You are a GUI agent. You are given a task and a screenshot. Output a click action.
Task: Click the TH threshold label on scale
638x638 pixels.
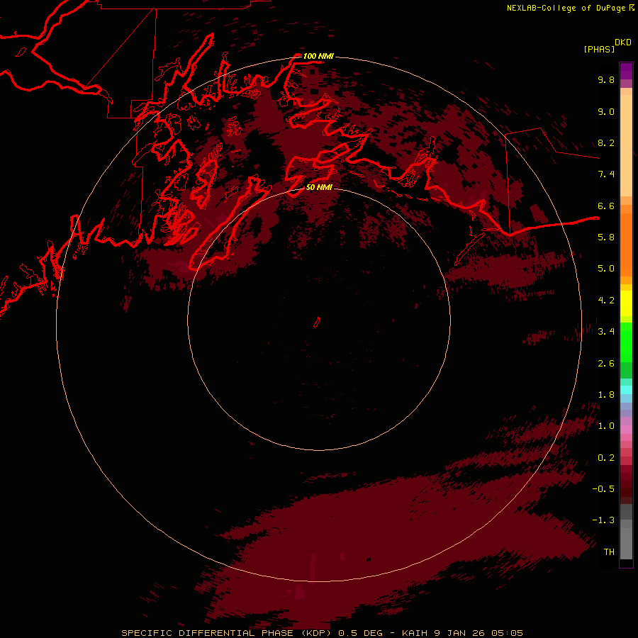[609, 552]
